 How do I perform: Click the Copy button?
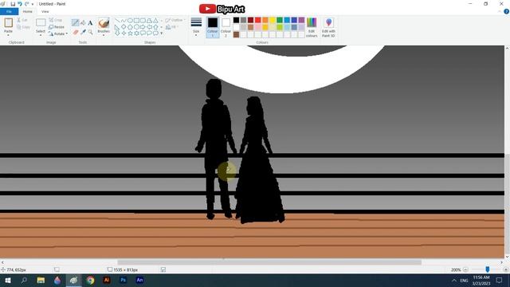(23, 27)
